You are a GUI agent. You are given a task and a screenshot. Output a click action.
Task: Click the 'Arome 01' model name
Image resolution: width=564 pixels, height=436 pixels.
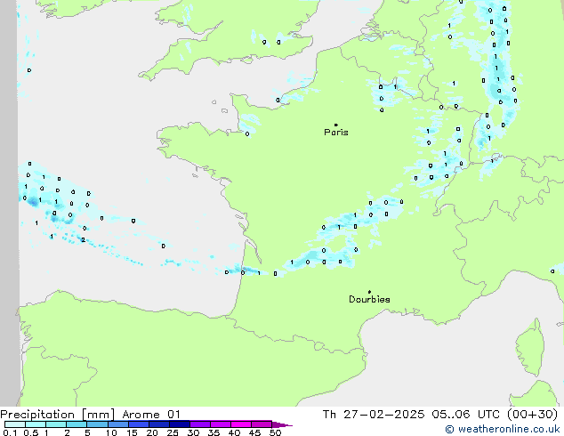tap(151, 415)
